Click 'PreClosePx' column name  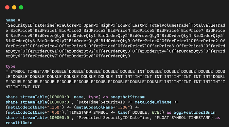[x=69, y=25]
